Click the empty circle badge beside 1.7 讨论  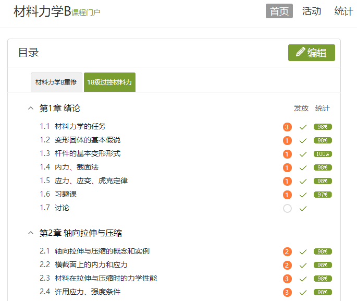point(287,208)
